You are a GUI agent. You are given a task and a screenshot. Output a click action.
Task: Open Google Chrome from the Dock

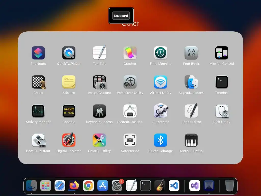(x=88, y=186)
